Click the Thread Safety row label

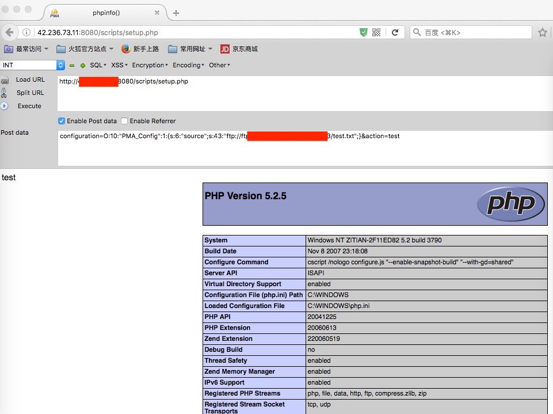[226, 360]
